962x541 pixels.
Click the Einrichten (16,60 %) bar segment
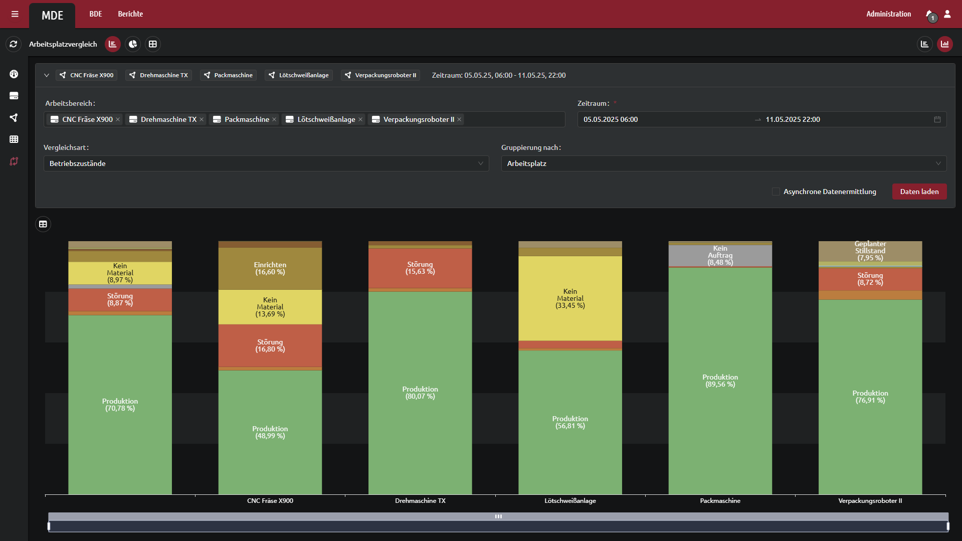click(x=270, y=268)
